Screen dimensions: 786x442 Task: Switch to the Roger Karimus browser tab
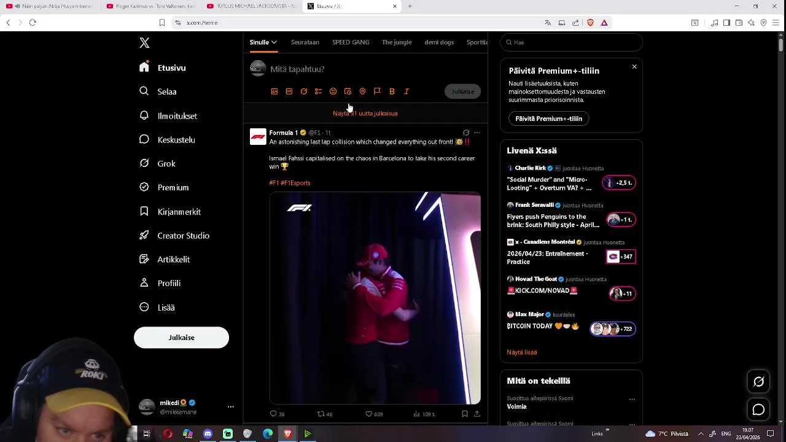coord(151,6)
